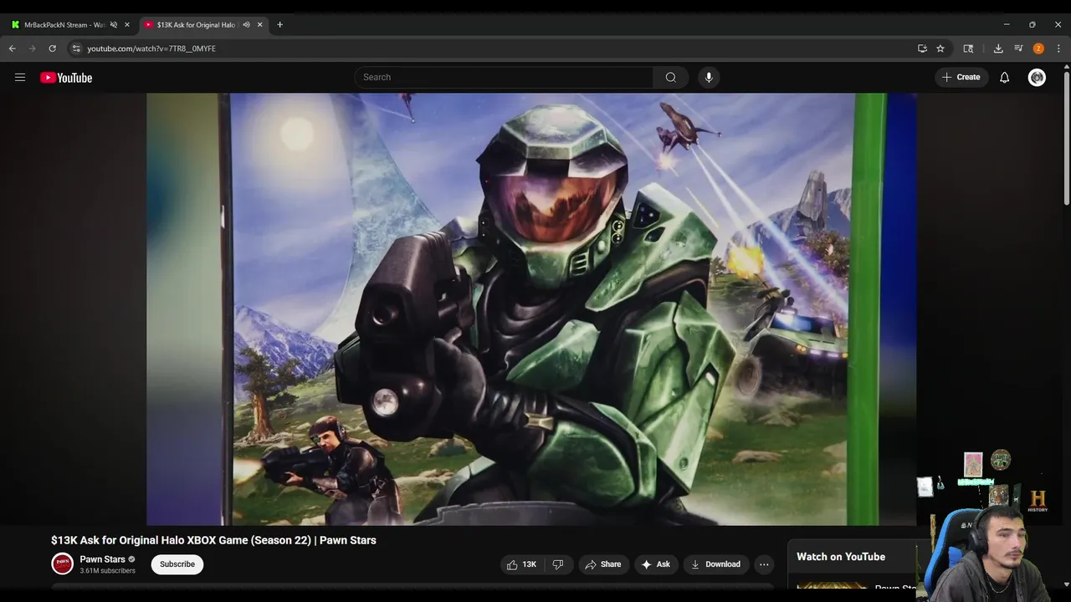Subscribe to Pawn Stars
Viewport: 1071px width, 602px height.
(x=177, y=564)
